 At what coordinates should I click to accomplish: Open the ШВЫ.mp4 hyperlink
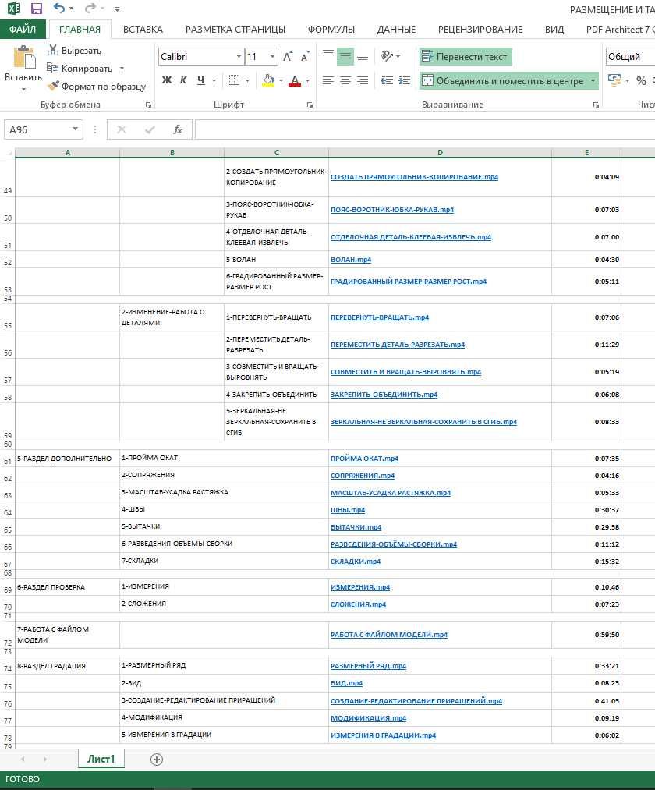[348, 510]
